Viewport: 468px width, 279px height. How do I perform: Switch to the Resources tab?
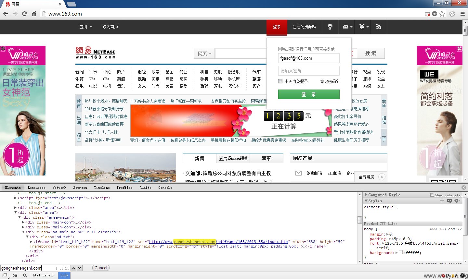point(36,188)
